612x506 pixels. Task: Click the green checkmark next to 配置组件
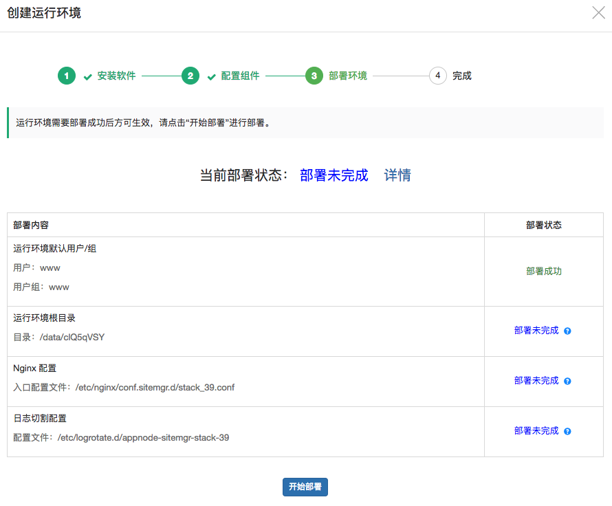211,76
